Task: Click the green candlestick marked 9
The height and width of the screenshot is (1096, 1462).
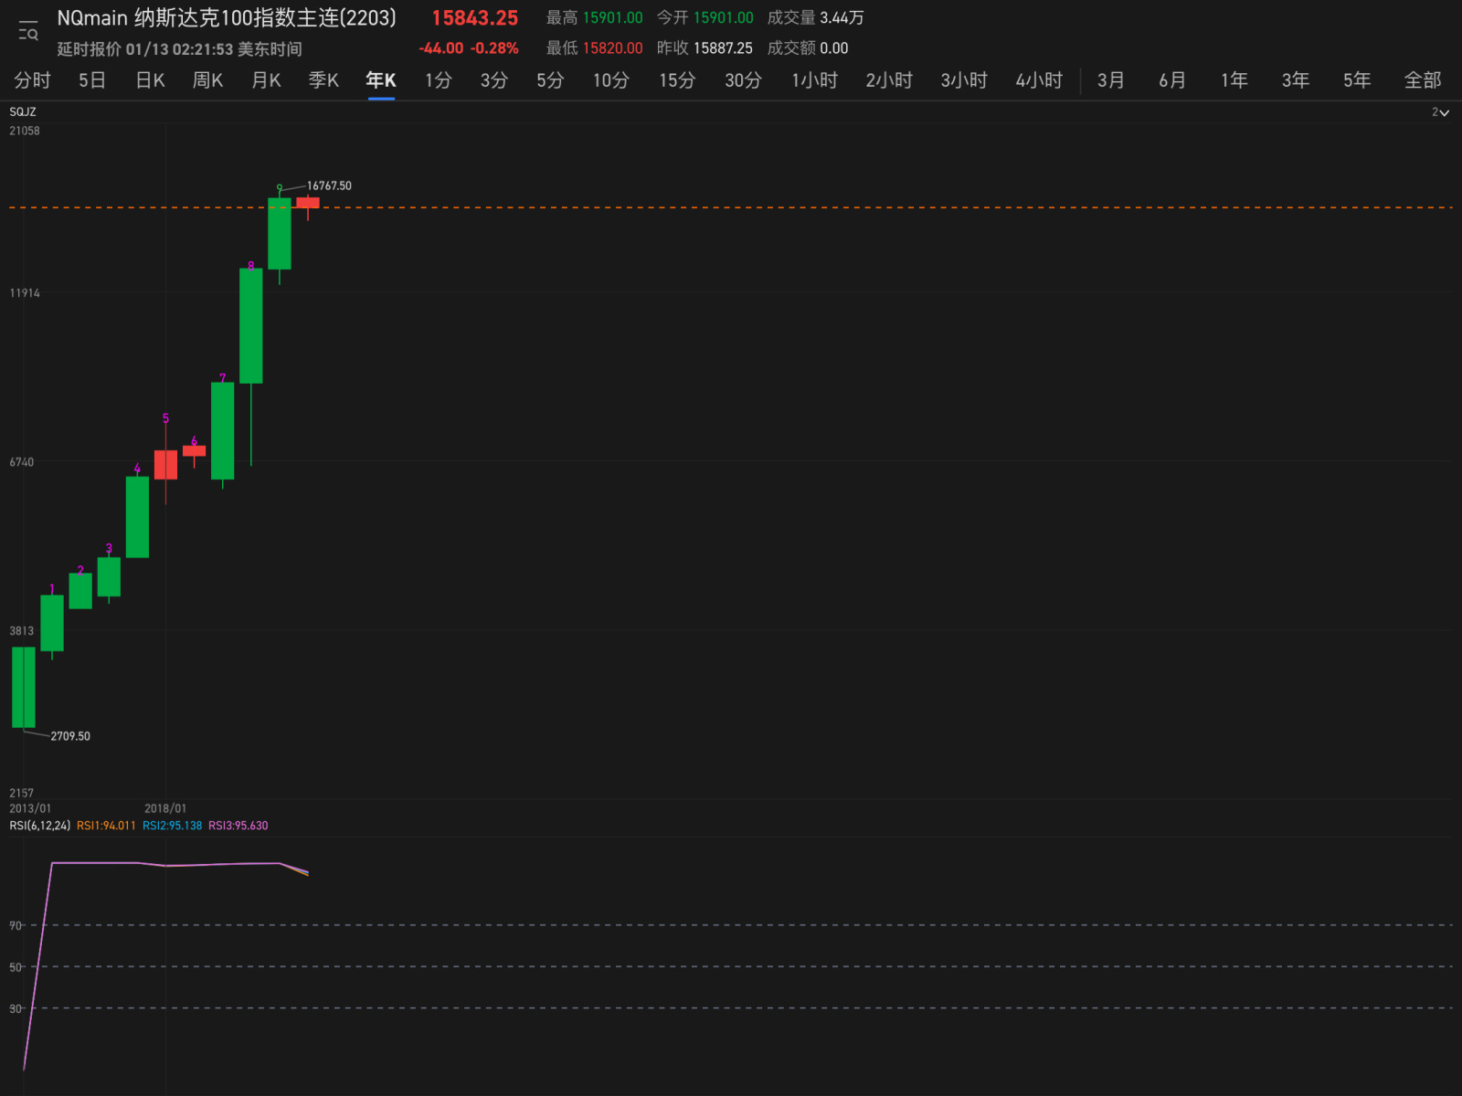Action: click(280, 234)
